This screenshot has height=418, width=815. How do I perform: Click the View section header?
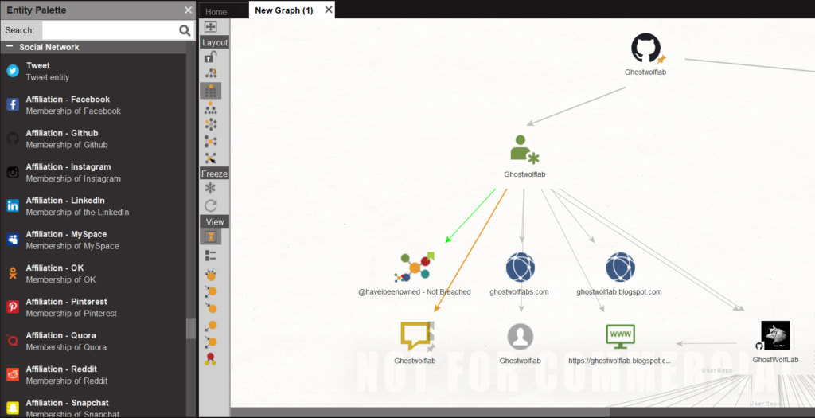pyautogui.click(x=215, y=222)
